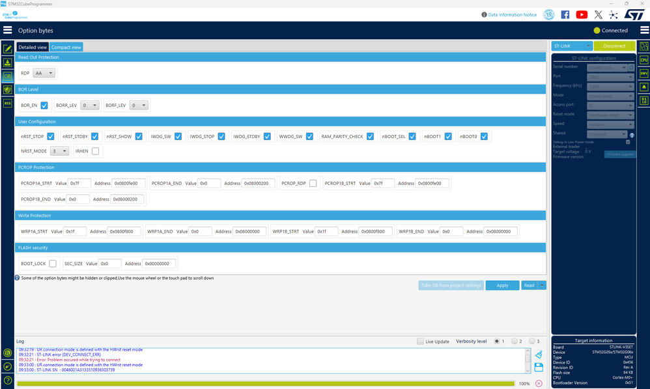This screenshot has height=389, width=650.
Task: Open the Reset mode dropdown
Action: coord(611,115)
